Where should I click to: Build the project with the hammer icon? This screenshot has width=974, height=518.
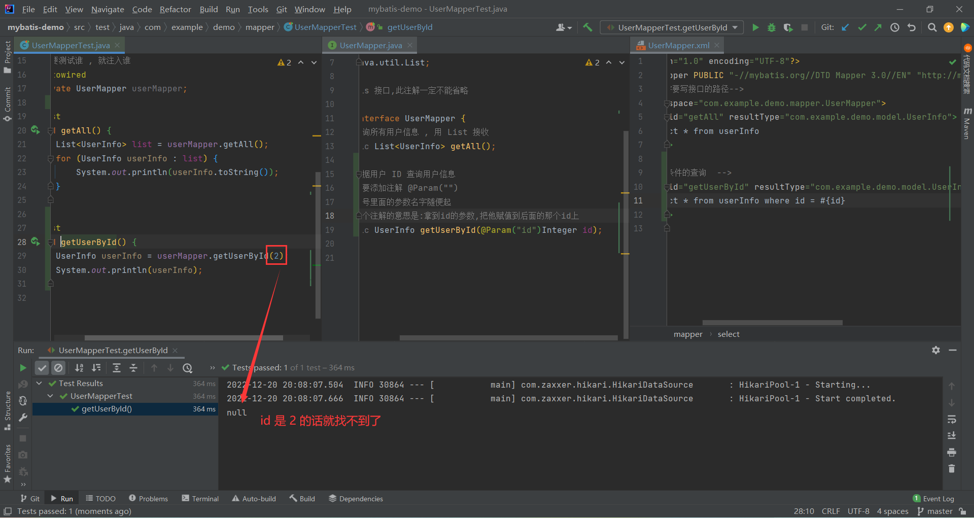587,27
